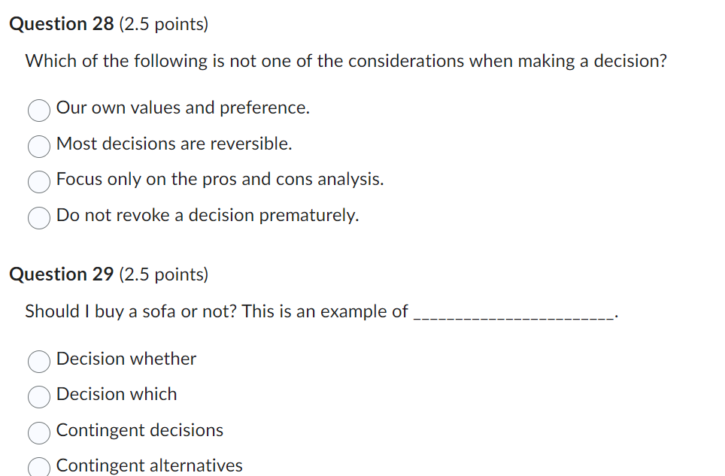Select 'Our own values and preference.' radio button

(x=38, y=111)
